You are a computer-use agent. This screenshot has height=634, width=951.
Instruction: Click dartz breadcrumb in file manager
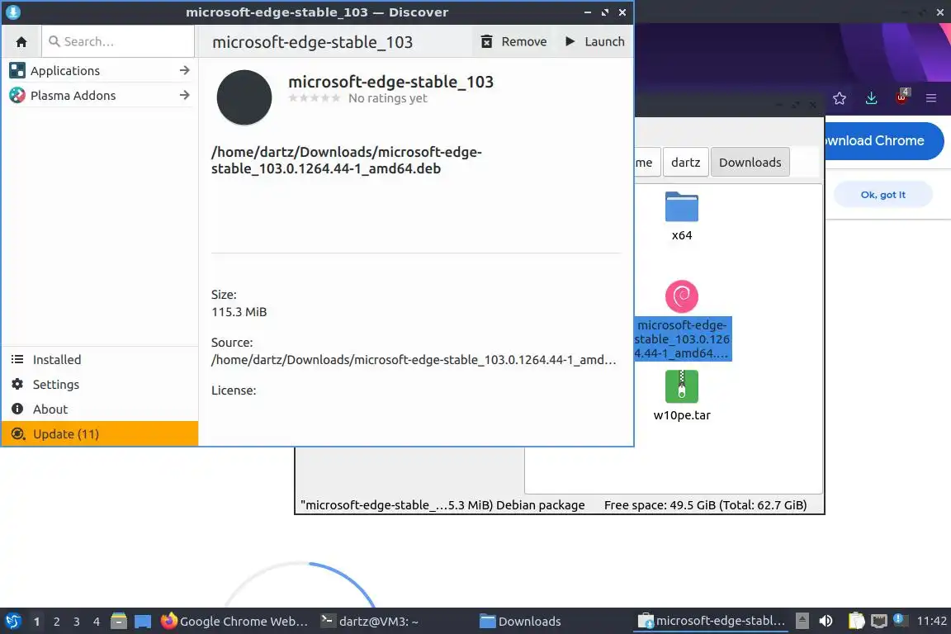[686, 163]
